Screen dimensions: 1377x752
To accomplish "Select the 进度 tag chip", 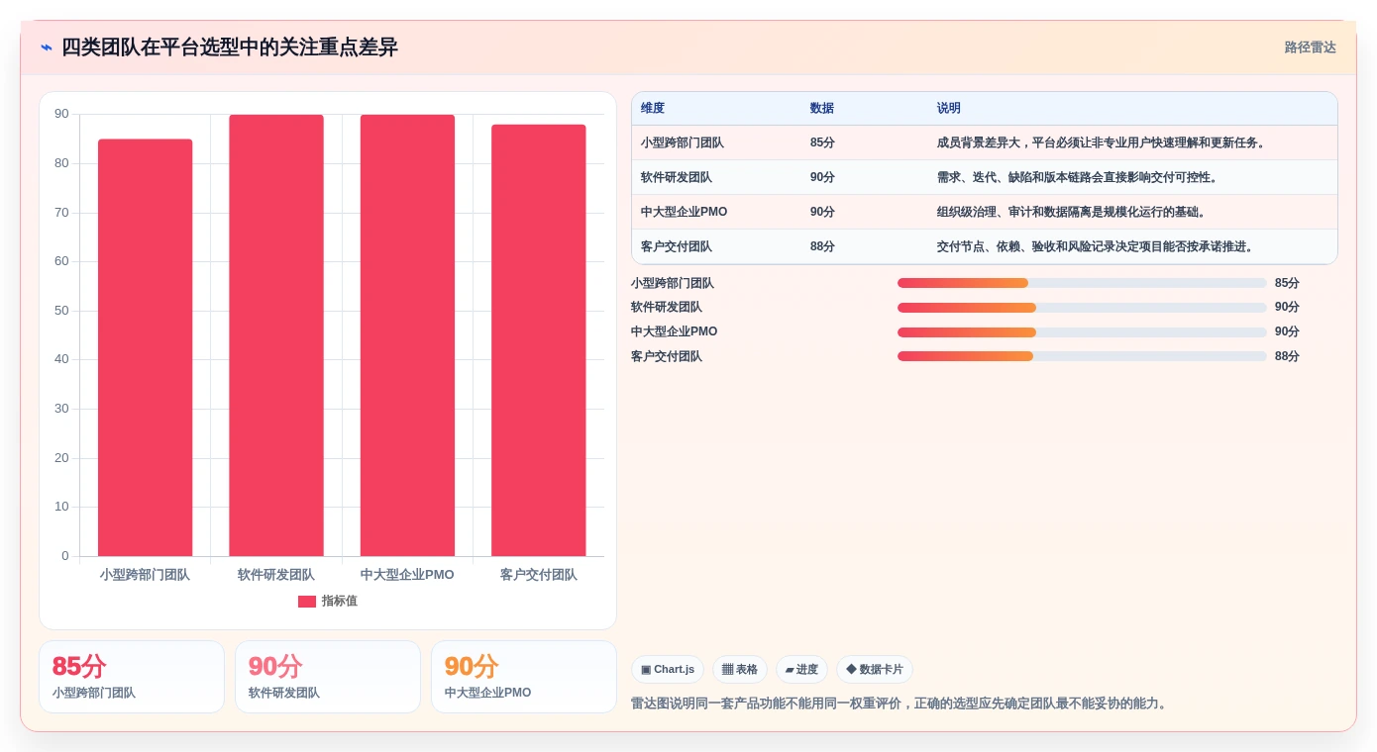I will click(x=801, y=670).
